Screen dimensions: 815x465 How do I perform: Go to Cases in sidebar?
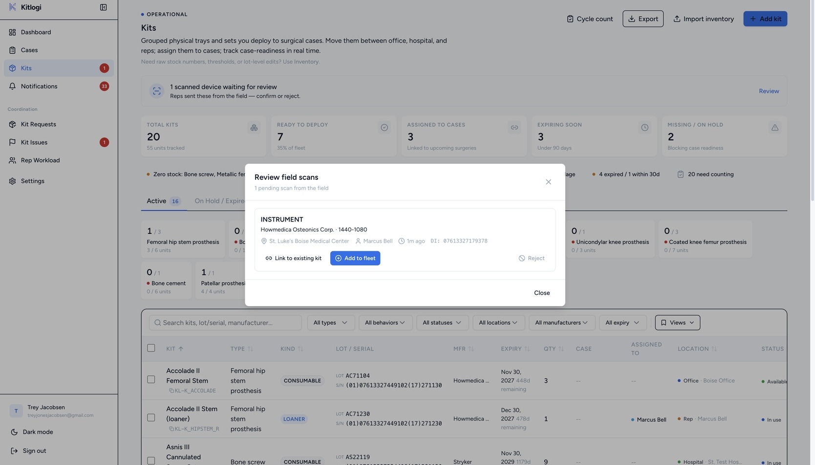[59, 50]
